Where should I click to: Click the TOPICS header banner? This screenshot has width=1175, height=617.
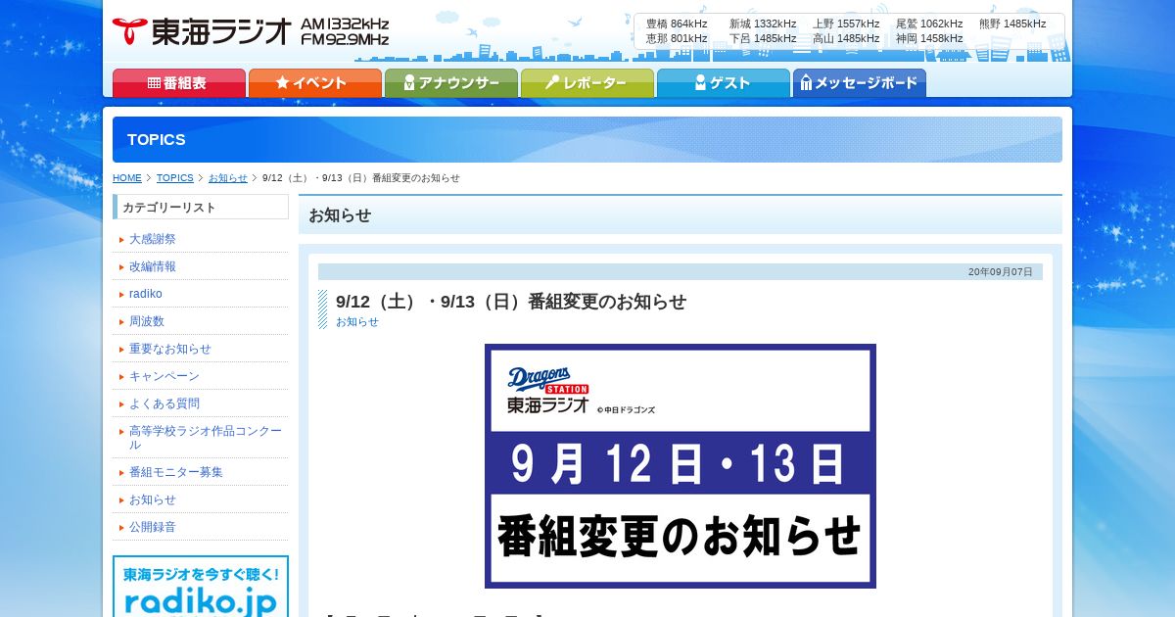[x=587, y=139]
